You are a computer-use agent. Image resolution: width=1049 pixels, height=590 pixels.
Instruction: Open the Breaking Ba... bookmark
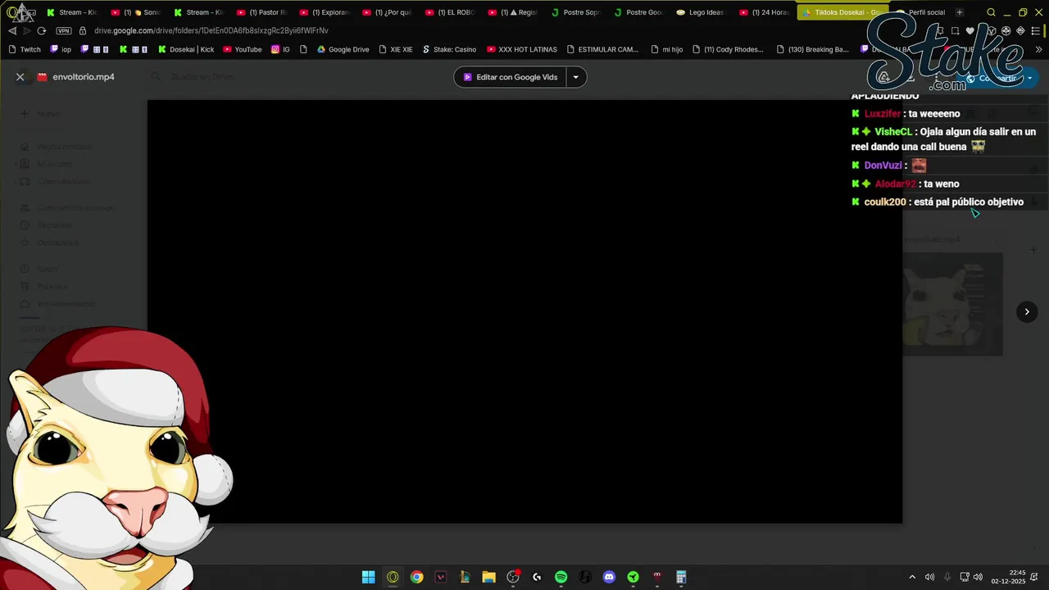(x=812, y=49)
